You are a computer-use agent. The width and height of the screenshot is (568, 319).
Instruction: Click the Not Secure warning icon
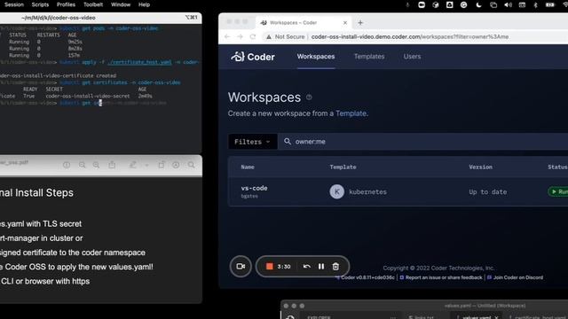(x=268, y=36)
